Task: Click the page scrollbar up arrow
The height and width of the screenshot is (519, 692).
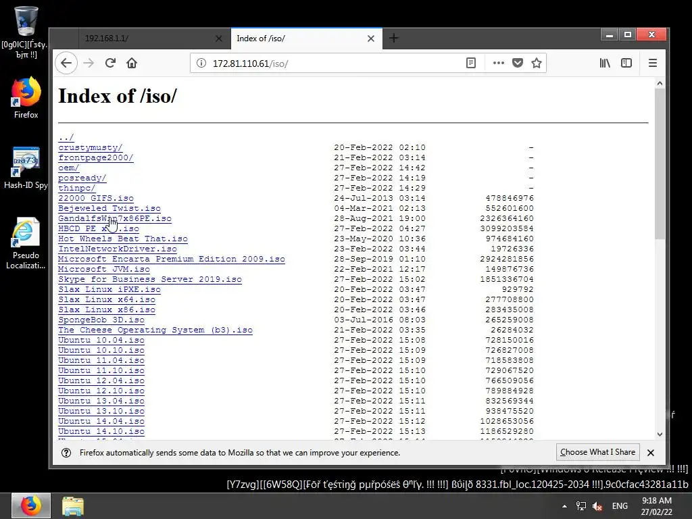Action: pos(660,83)
